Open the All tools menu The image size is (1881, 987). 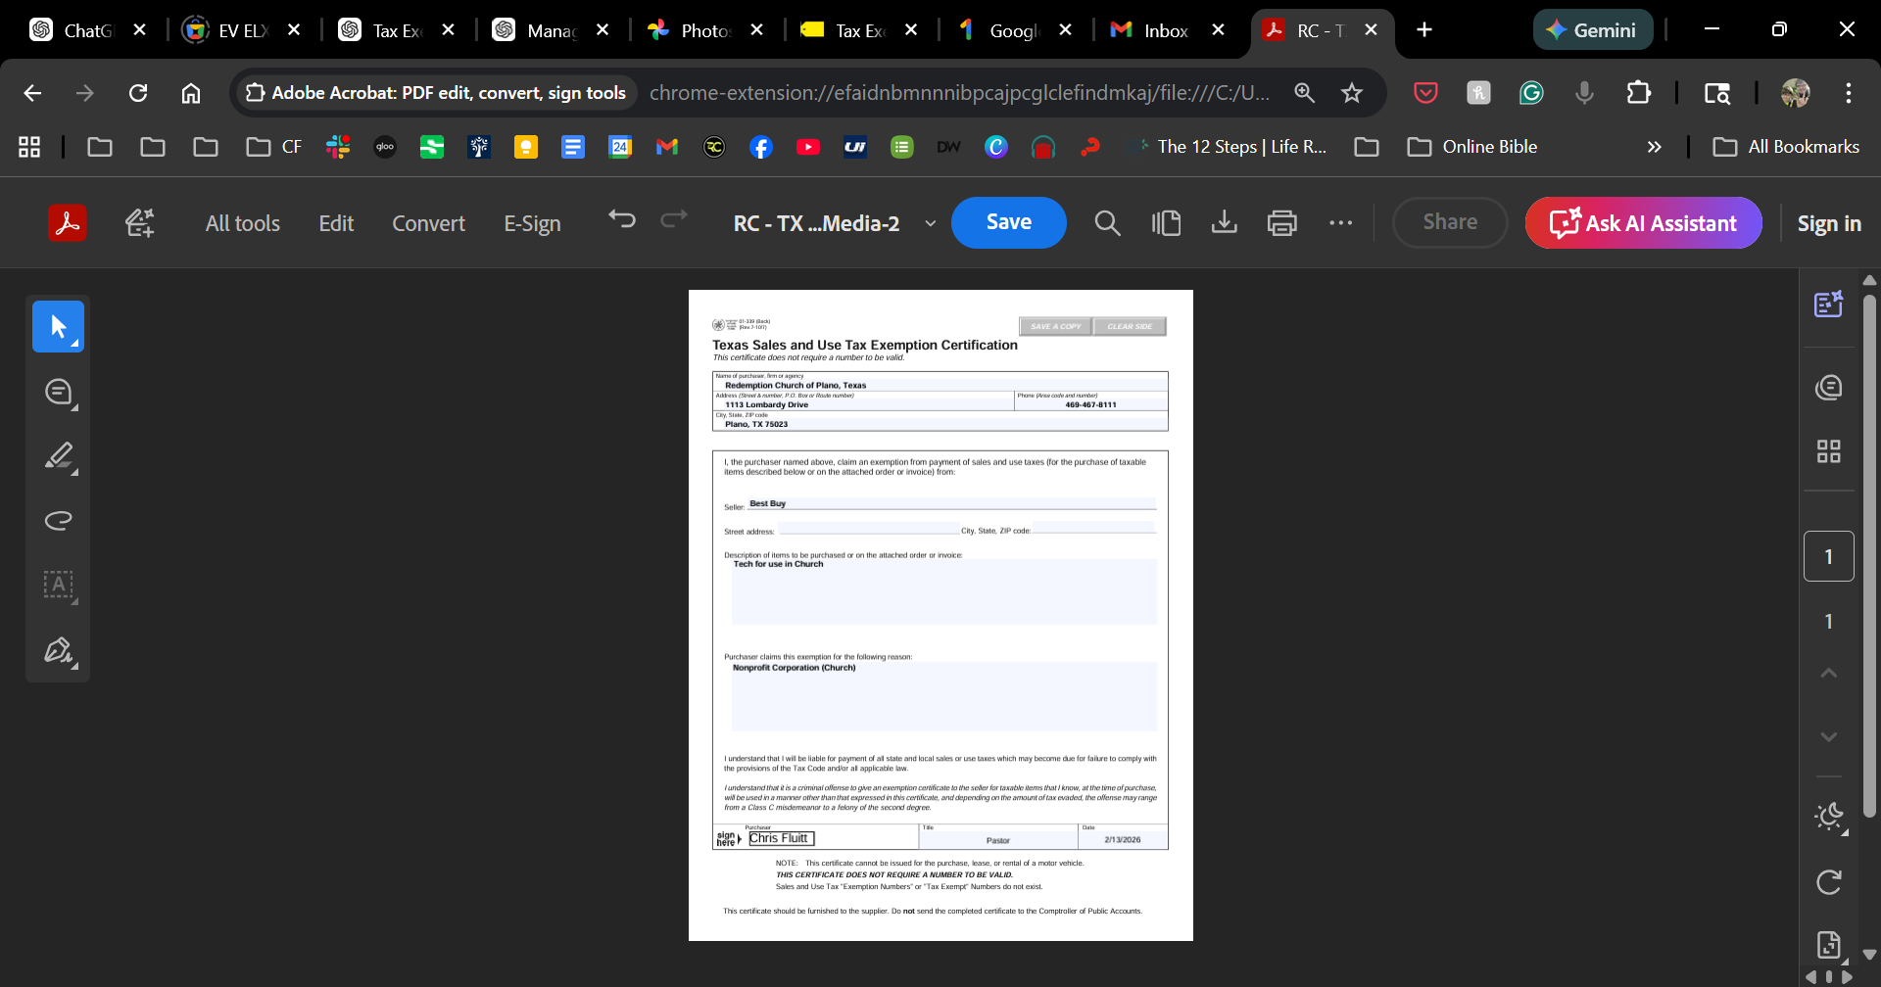[x=242, y=223]
